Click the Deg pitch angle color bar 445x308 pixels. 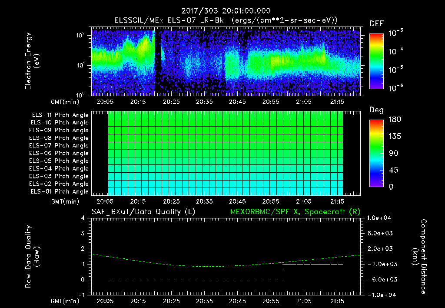[x=376, y=153]
